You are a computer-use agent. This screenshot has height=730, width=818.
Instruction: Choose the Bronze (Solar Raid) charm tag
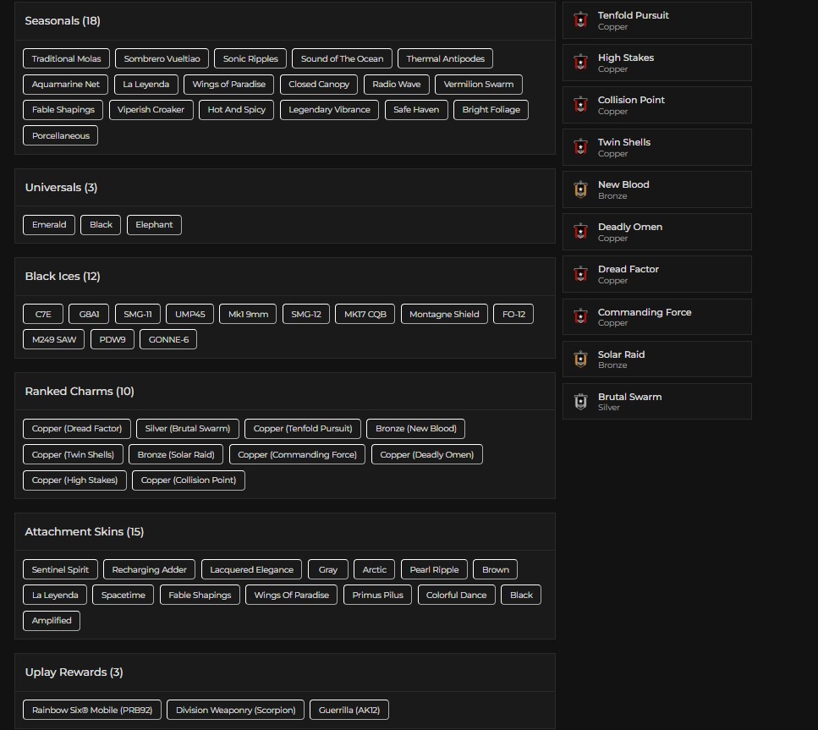(176, 454)
